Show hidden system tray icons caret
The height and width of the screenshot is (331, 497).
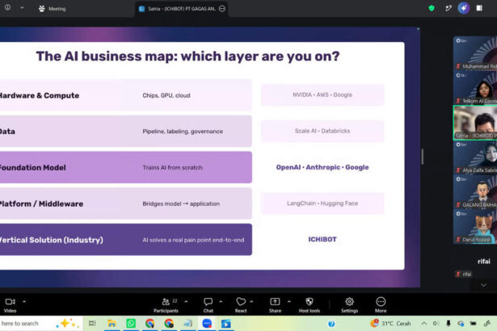point(423,324)
